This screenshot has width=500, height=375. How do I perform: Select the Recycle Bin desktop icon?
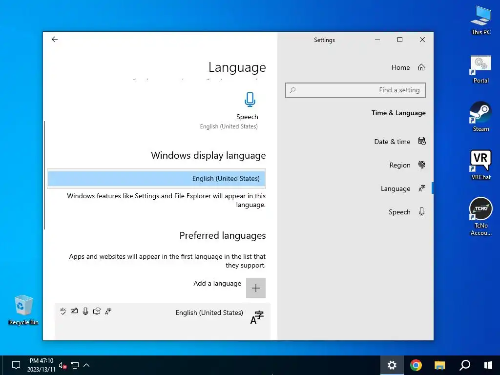pos(23,310)
